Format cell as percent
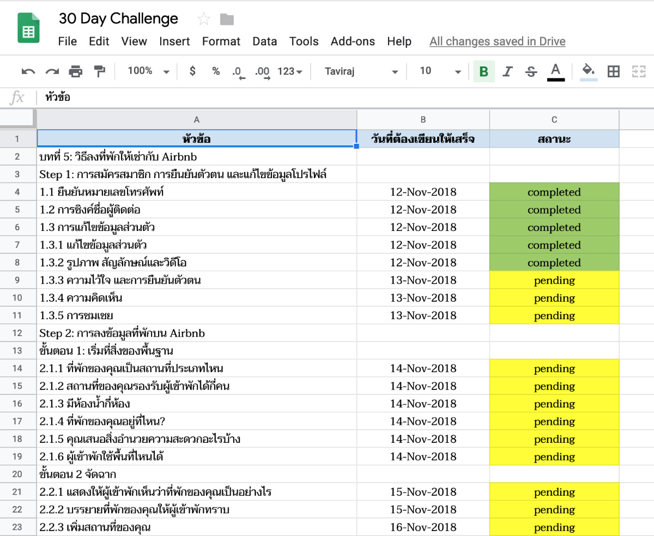 click(216, 71)
